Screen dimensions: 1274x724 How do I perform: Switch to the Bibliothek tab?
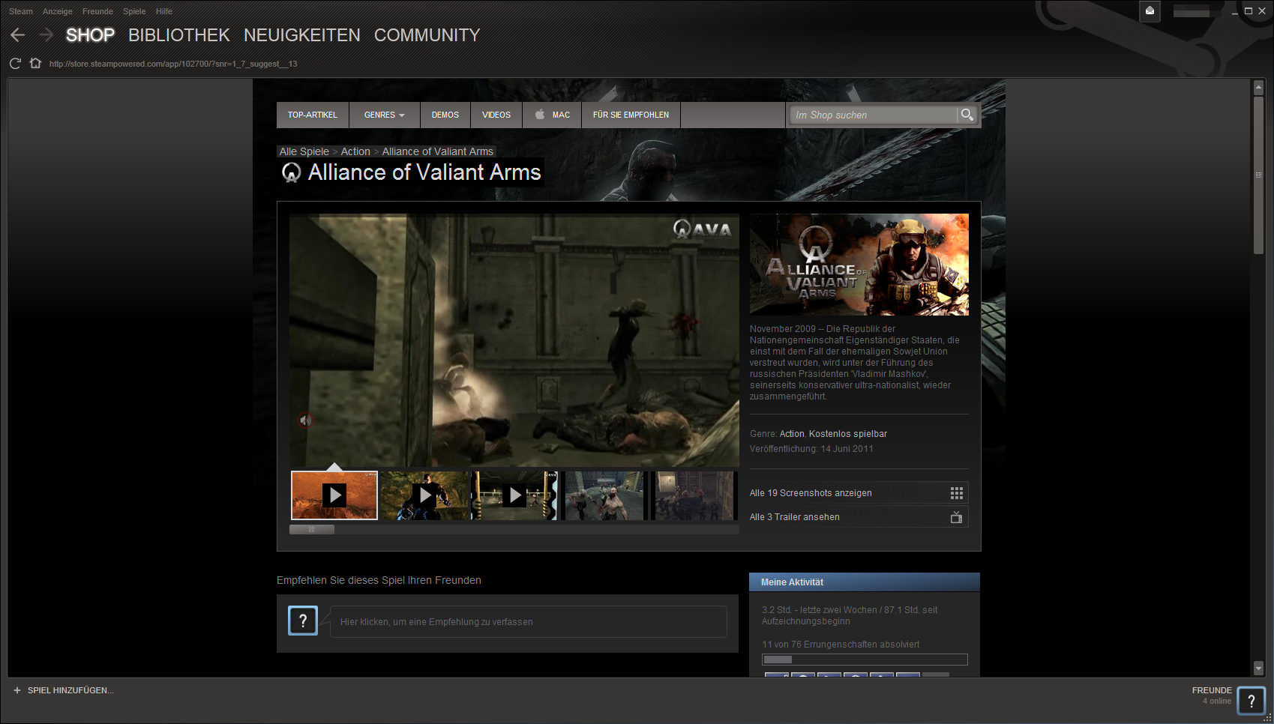[178, 35]
